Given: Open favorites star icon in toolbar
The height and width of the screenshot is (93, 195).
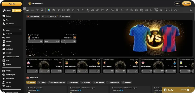Looking at the screenshot, I should 37,10.
